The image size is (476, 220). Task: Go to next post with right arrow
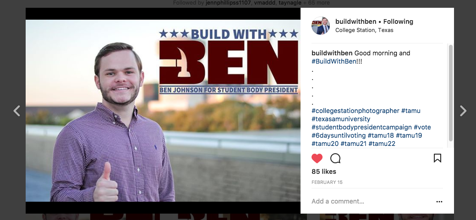pyautogui.click(x=463, y=111)
